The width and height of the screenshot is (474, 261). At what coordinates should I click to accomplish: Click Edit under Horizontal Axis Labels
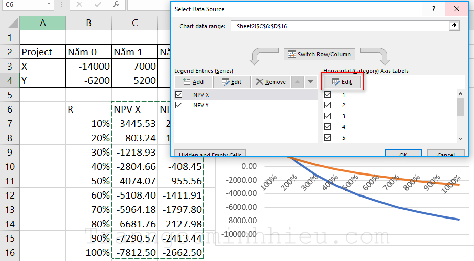point(342,82)
